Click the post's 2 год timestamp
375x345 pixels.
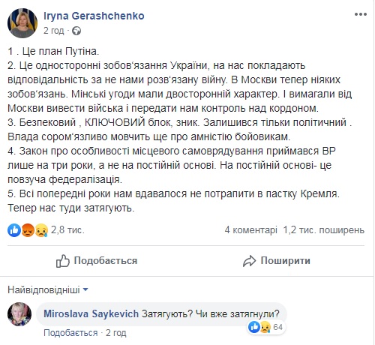[x=54, y=31]
